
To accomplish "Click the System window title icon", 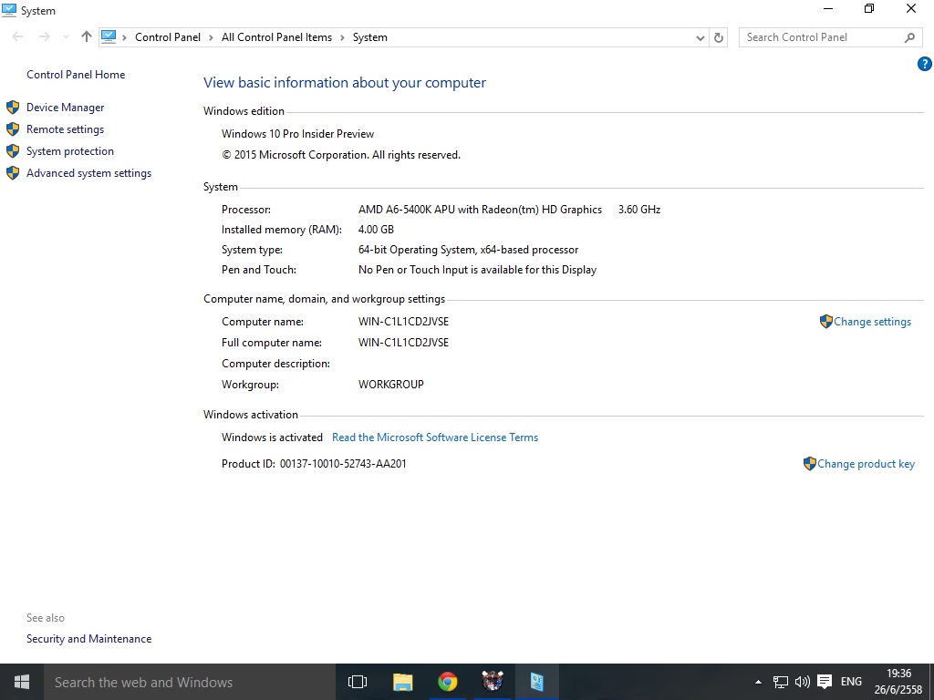I will click(x=9, y=10).
